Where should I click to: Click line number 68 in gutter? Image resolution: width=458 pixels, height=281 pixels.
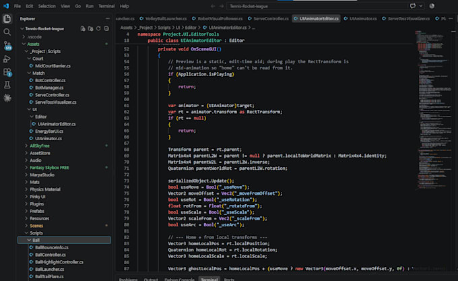click(127, 150)
